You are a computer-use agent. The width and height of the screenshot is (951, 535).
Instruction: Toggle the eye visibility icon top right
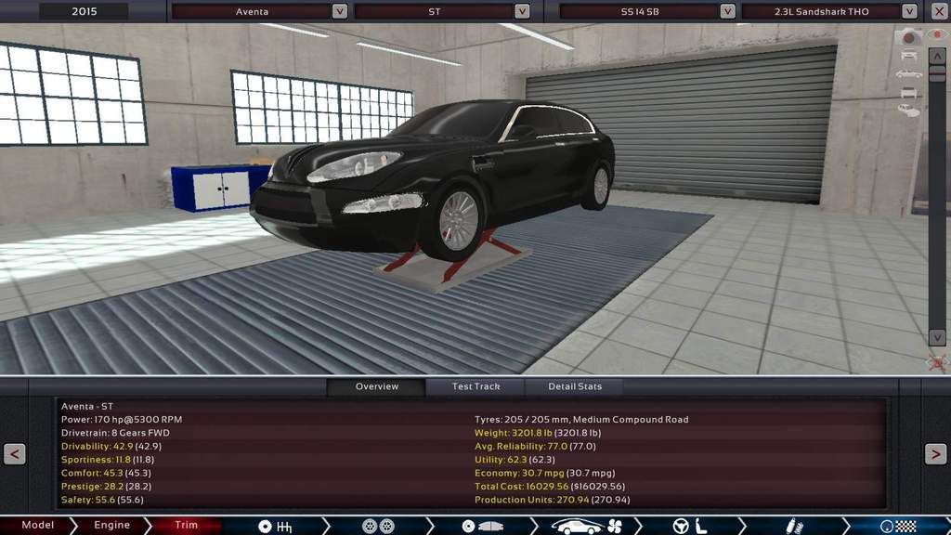(938, 34)
